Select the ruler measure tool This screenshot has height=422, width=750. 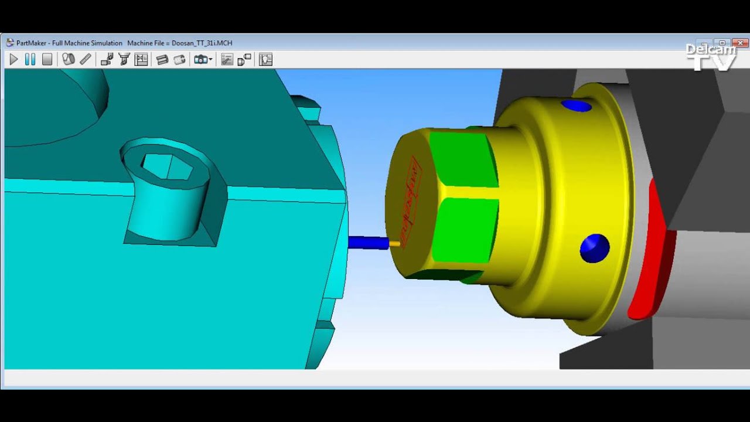pyautogui.click(x=86, y=59)
